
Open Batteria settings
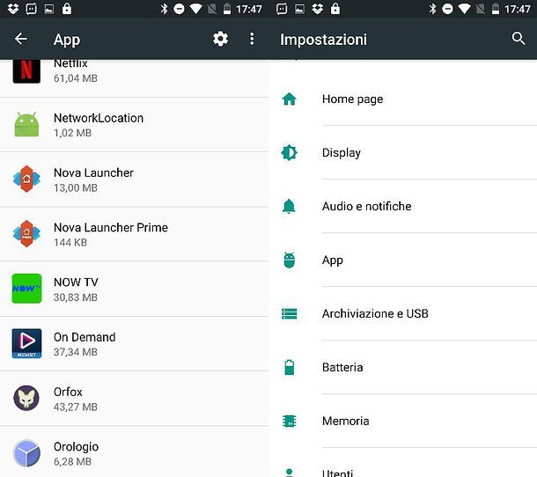[403, 367]
